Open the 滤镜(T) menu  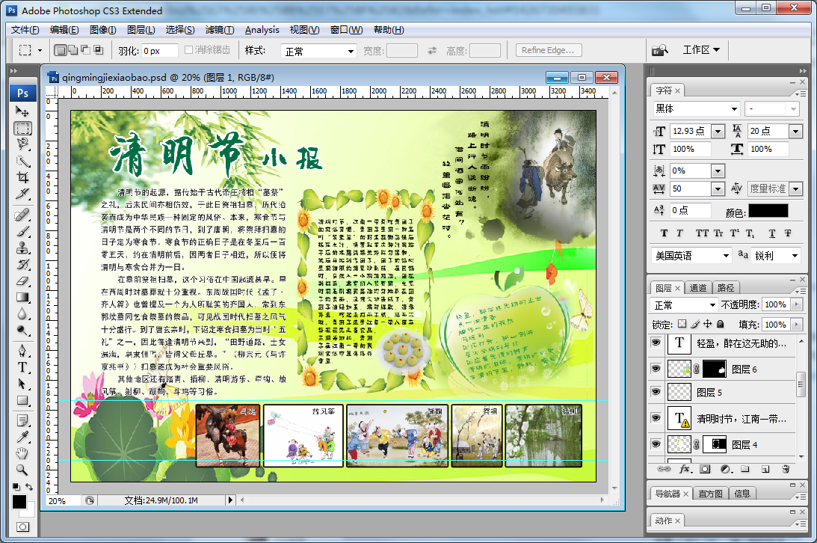[219, 30]
